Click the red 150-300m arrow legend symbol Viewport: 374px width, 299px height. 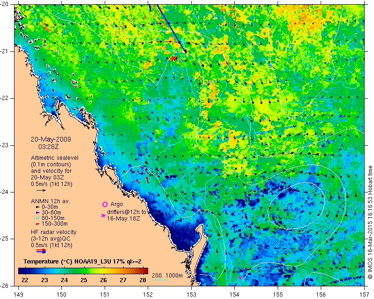tap(37, 224)
